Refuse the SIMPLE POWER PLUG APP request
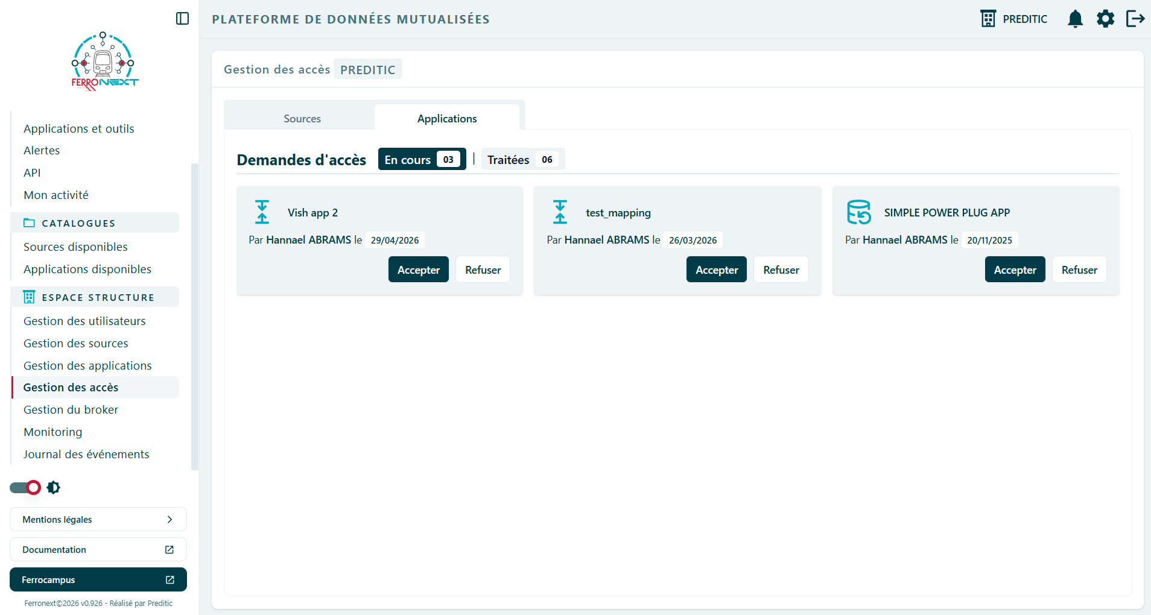 (x=1079, y=270)
